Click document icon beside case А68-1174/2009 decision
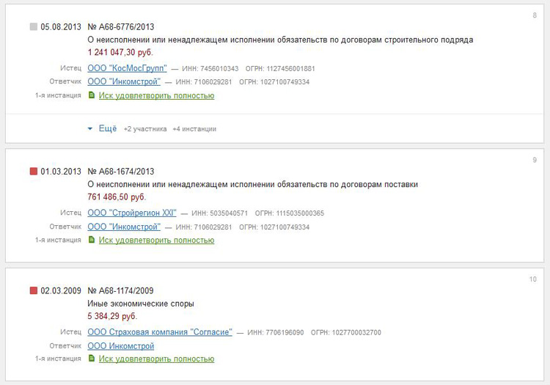The image size is (550, 385). (92, 359)
